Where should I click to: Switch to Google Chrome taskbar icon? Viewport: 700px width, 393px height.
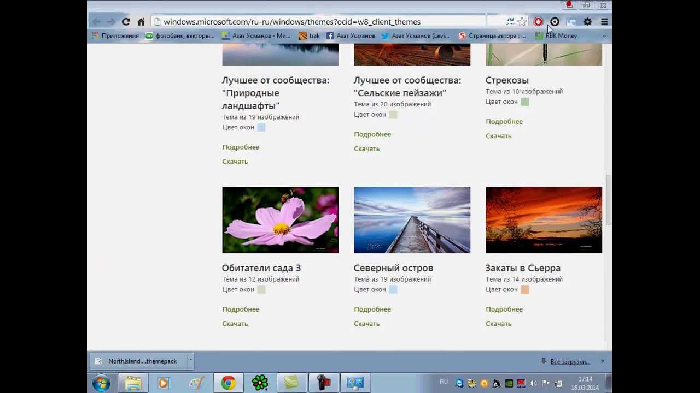(228, 383)
